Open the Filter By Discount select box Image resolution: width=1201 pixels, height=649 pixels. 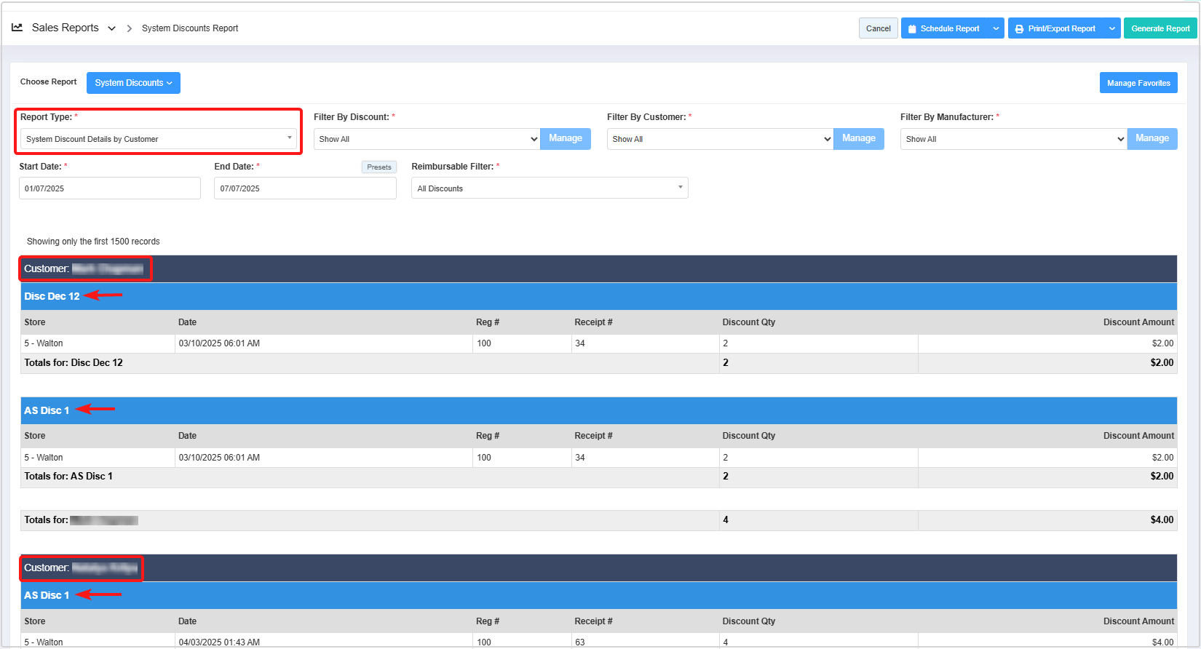tap(427, 139)
